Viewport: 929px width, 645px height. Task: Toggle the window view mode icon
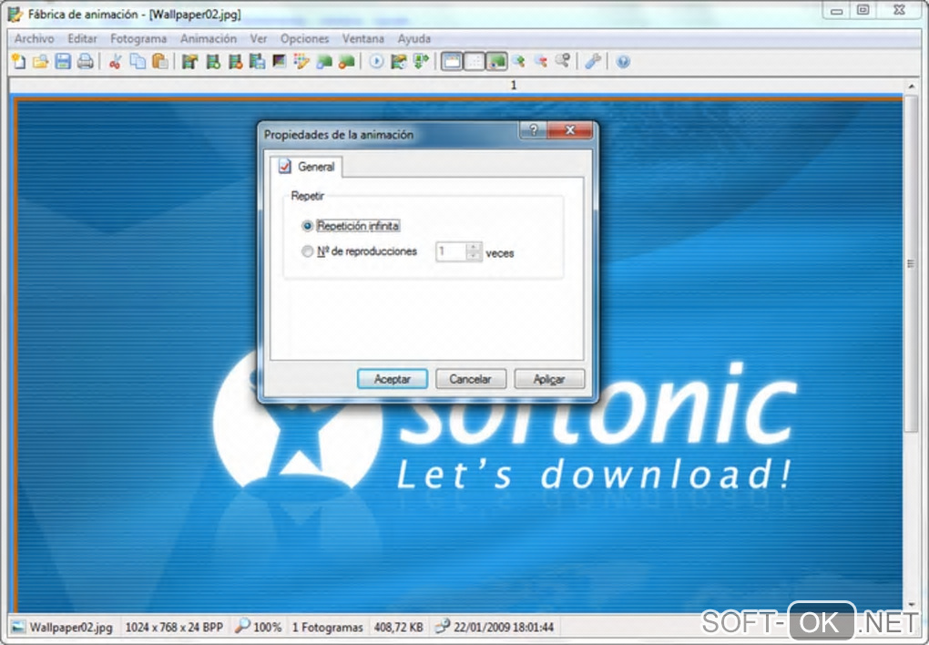tap(452, 61)
